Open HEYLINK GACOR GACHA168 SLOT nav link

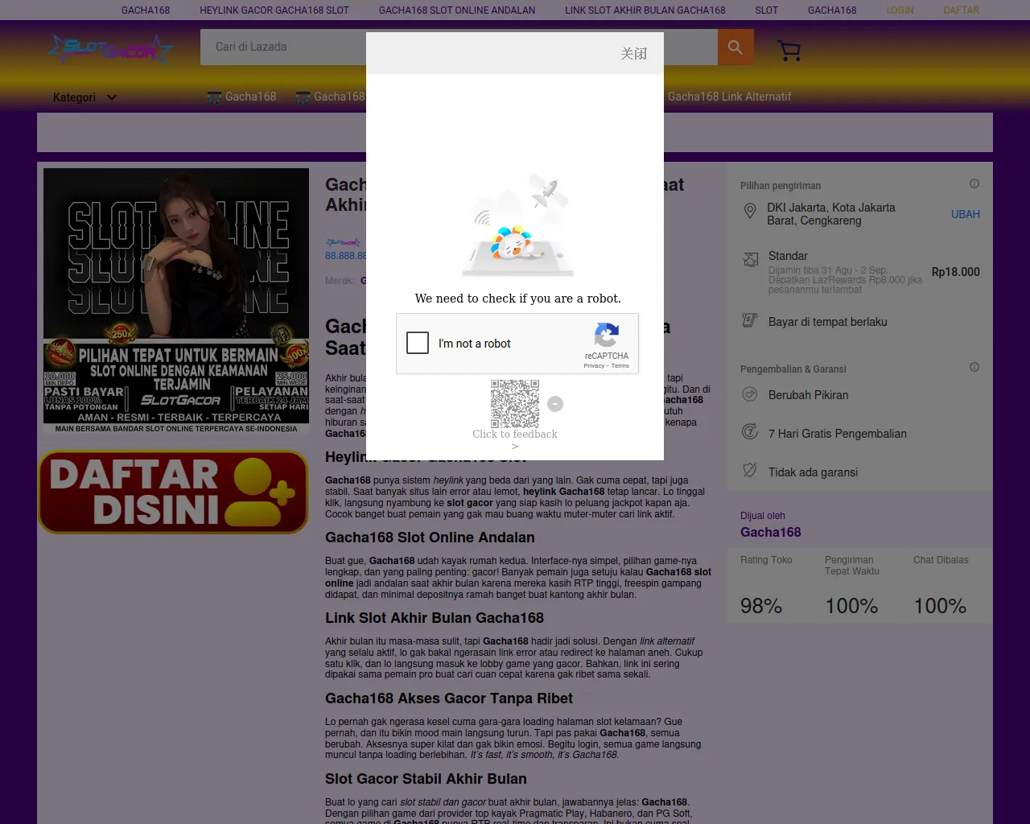point(274,10)
